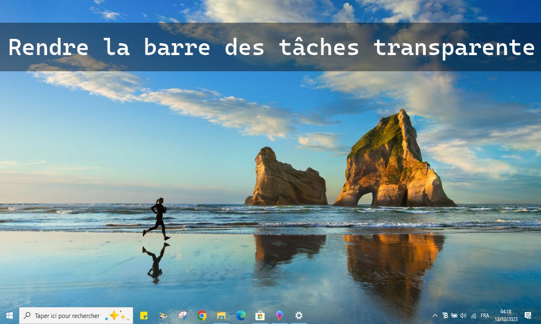541x324 pixels.
Task: Open the network status flyout
Action: [473, 315]
